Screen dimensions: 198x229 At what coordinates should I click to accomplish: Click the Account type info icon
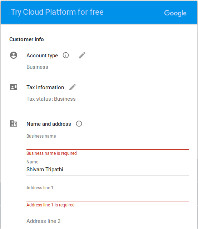[66, 55]
